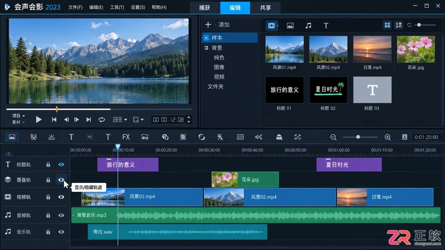The height and width of the screenshot is (250, 445).
Task: Lock the 视频轨 track
Action: point(48,197)
